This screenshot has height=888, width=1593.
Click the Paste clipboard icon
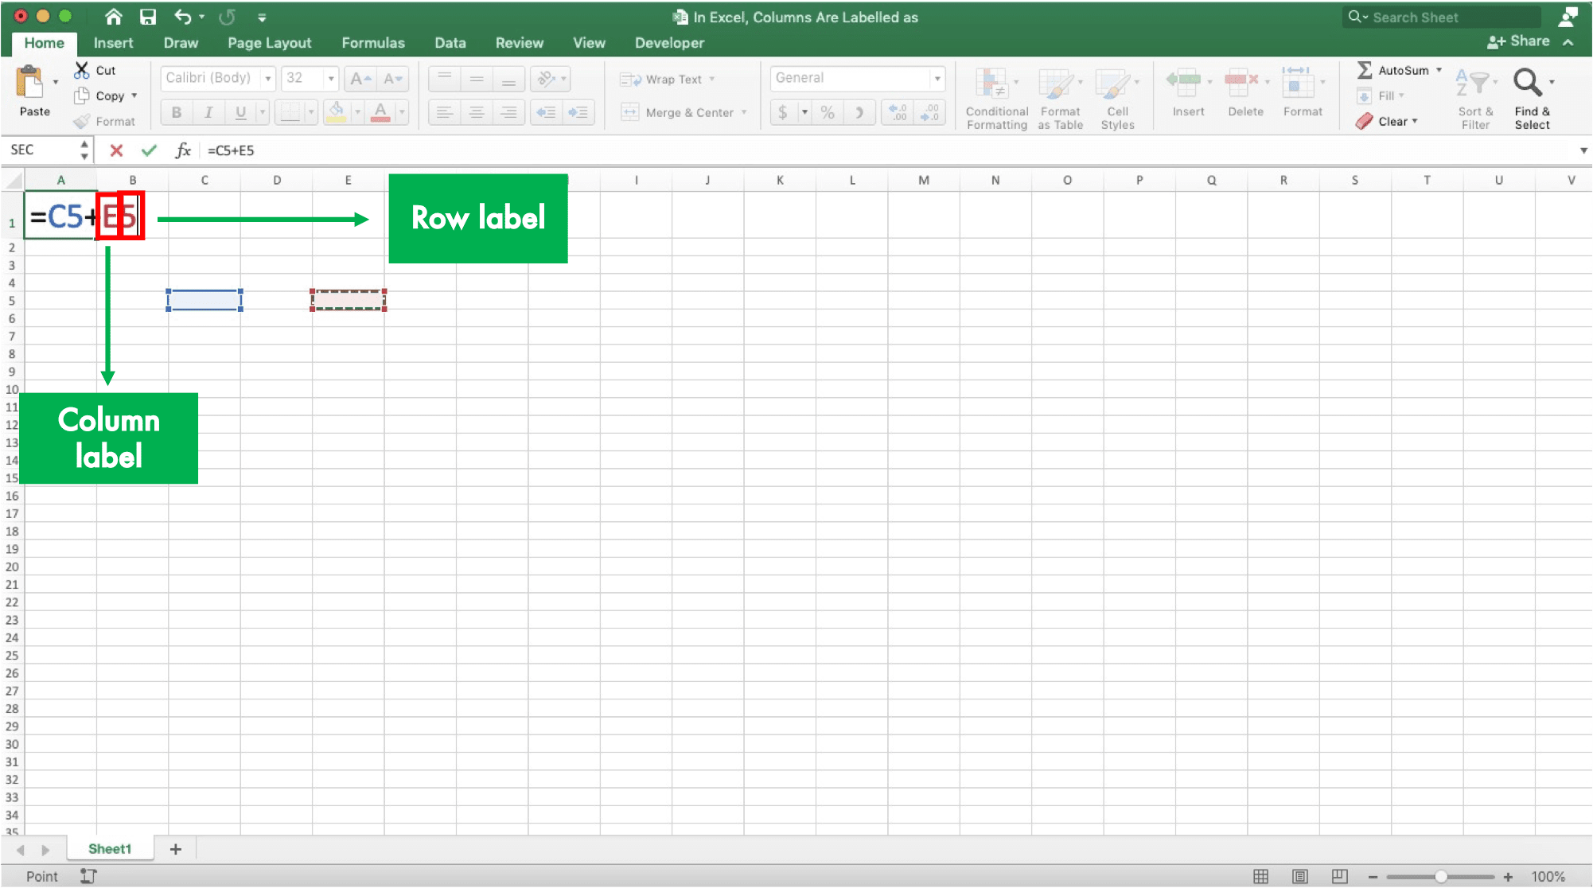point(30,83)
